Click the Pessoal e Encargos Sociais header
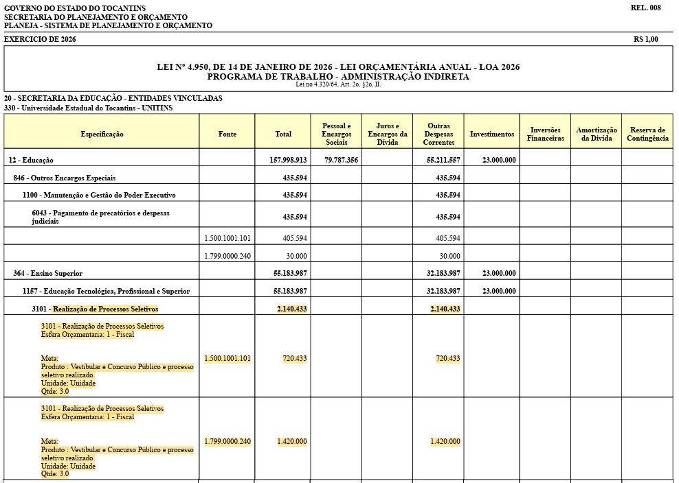Screen dimensions: 679x483 pos(336,134)
